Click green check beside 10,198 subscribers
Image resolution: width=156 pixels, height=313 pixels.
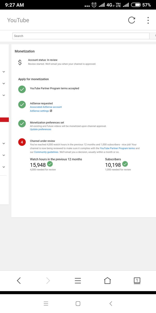click(x=125, y=164)
